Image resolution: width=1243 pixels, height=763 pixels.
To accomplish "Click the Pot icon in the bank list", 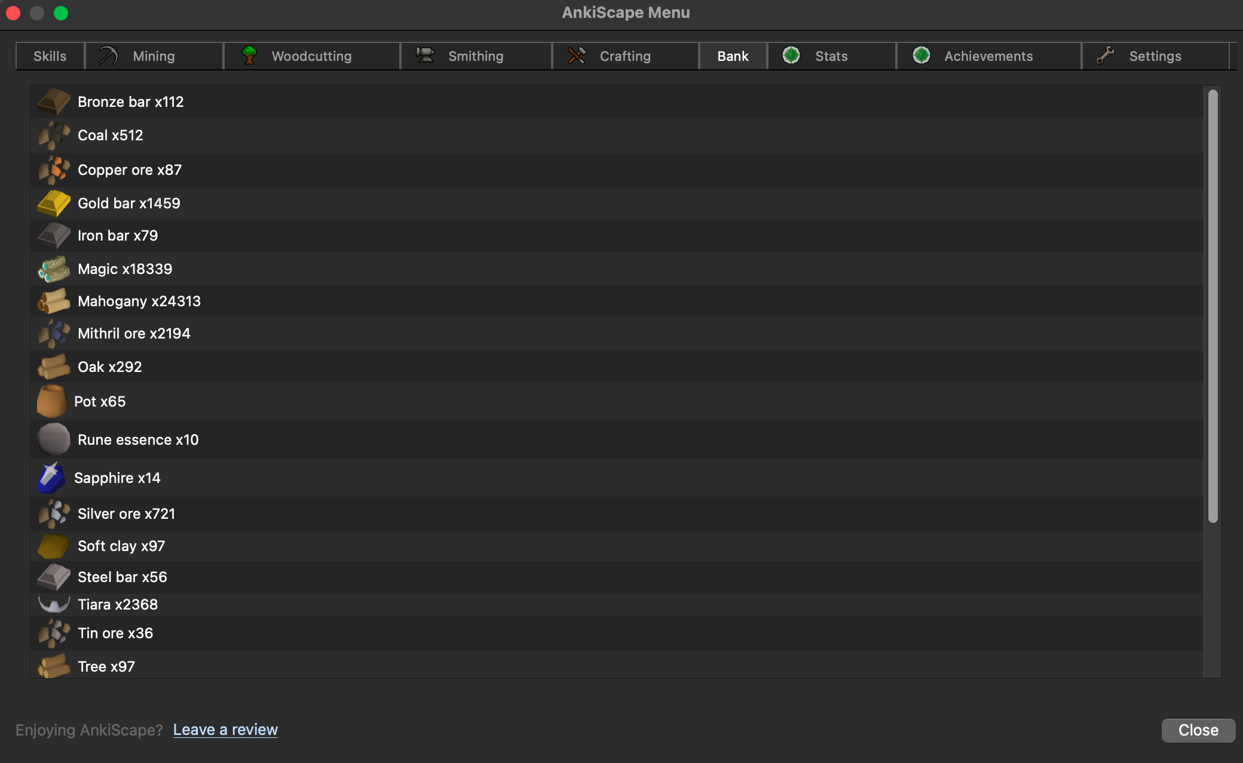I will (51, 401).
